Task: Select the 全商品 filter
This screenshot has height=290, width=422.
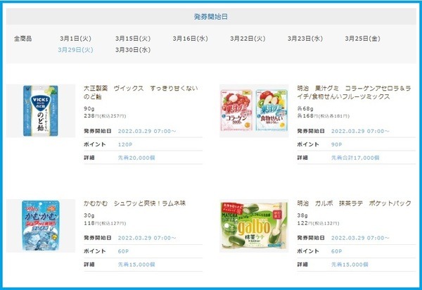Action: pyautogui.click(x=23, y=39)
